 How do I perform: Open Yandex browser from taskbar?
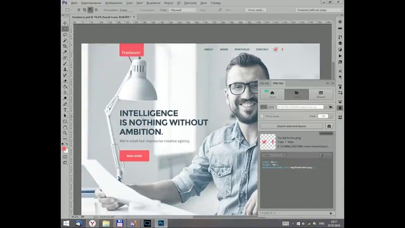tap(92, 224)
